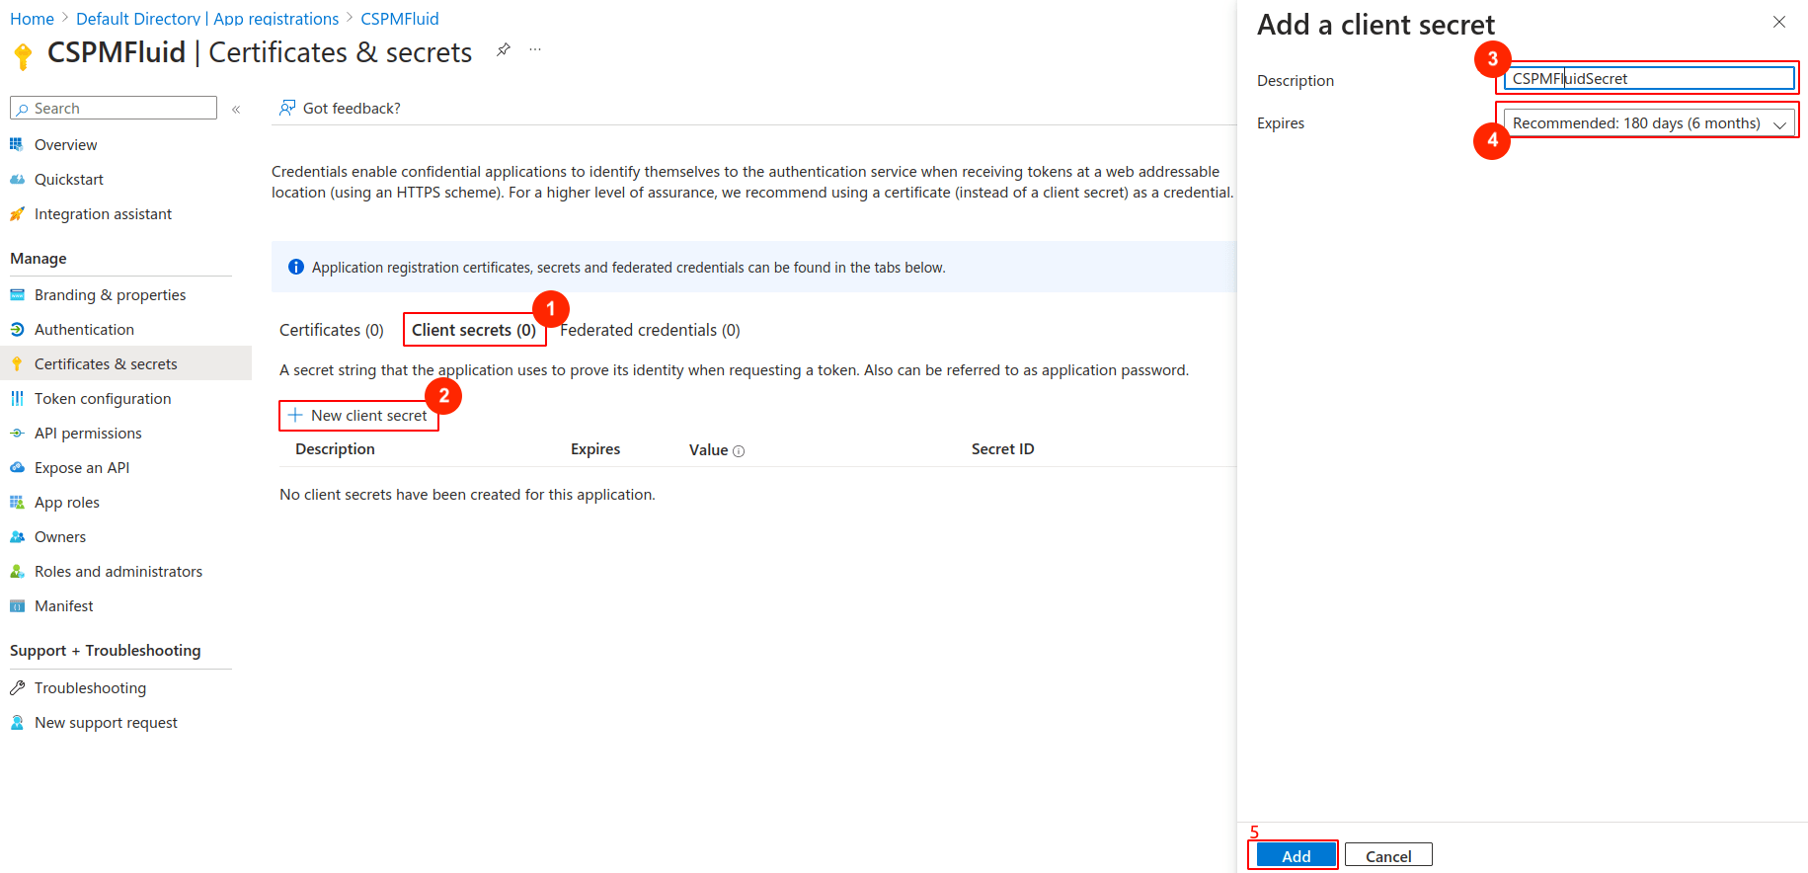The width and height of the screenshot is (1808, 873).
Task: Click the Roles and administrators icon
Action: coord(17,571)
